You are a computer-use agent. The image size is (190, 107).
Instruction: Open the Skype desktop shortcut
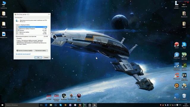click(184, 45)
